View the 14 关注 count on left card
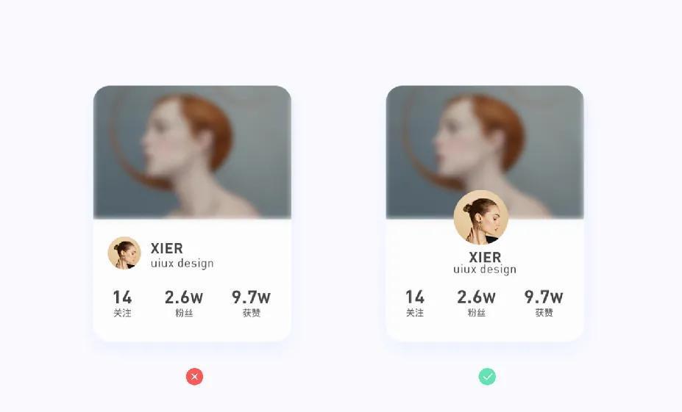682x412 pixels. (122, 303)
